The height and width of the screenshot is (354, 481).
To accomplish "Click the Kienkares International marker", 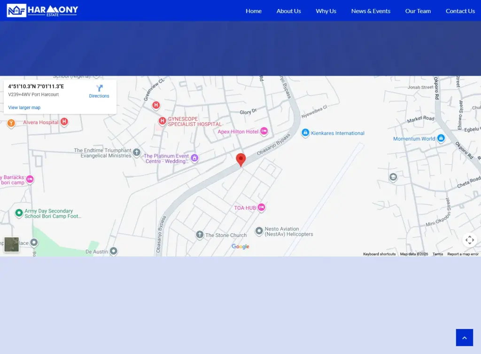I will point(306,133).
